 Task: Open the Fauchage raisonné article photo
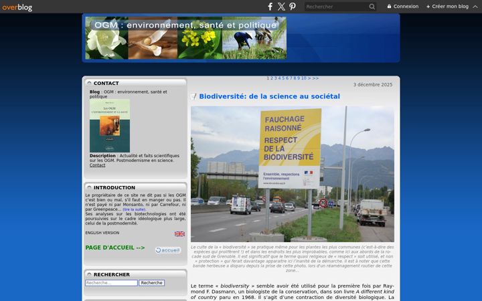click(293, 174)
